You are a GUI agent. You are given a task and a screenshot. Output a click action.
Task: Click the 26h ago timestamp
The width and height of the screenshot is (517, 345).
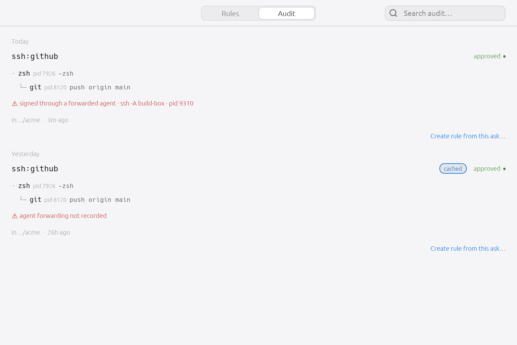59,233
